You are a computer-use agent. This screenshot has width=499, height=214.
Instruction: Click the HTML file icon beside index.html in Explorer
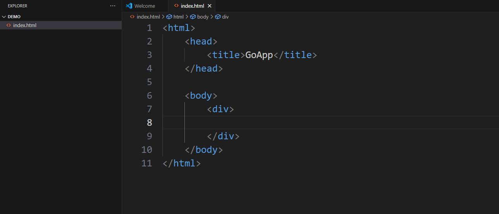tap(9, 25)
